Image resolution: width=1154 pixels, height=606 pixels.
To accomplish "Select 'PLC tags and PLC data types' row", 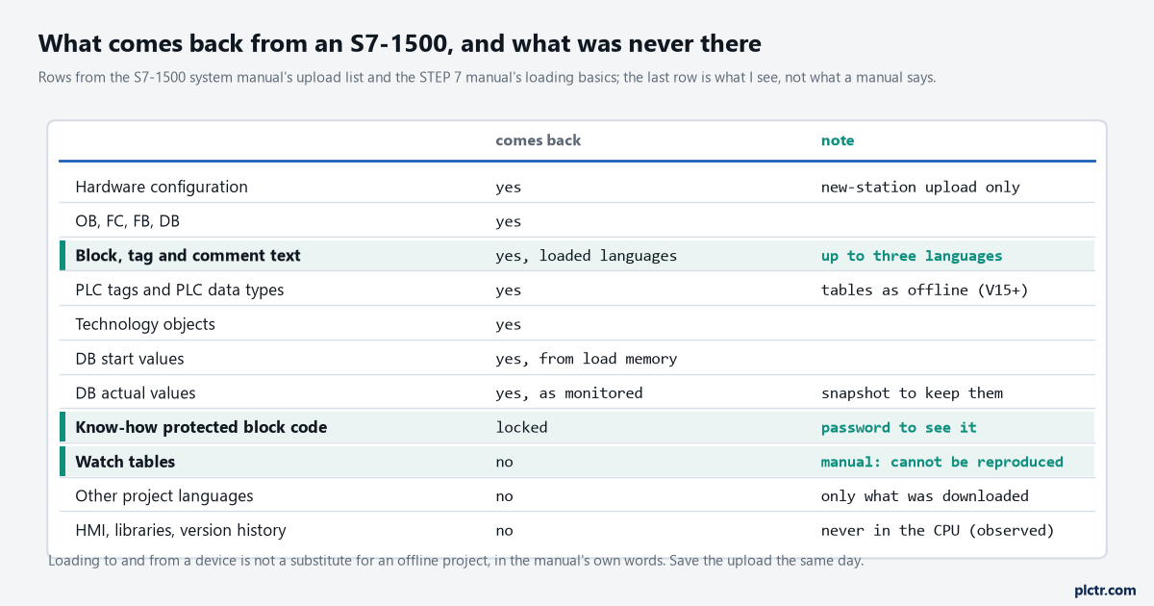I will pos(577,290).
